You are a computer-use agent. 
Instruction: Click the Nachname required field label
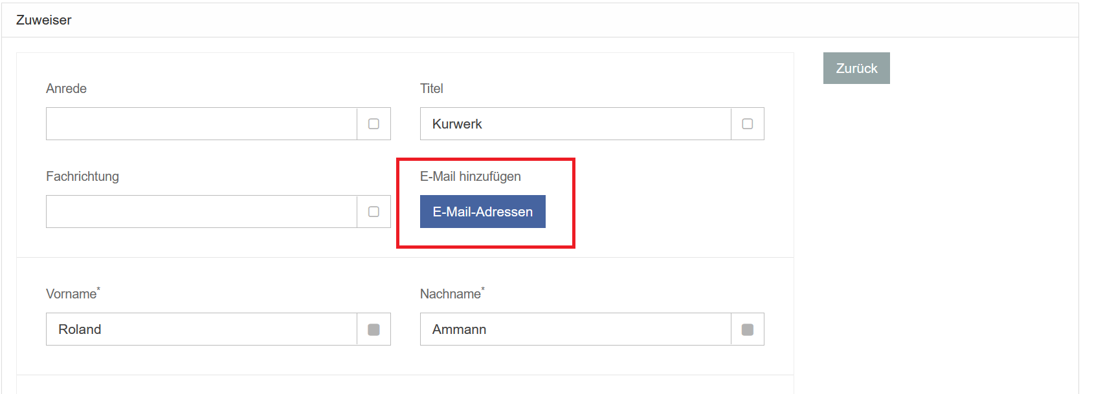click(451, 294)
